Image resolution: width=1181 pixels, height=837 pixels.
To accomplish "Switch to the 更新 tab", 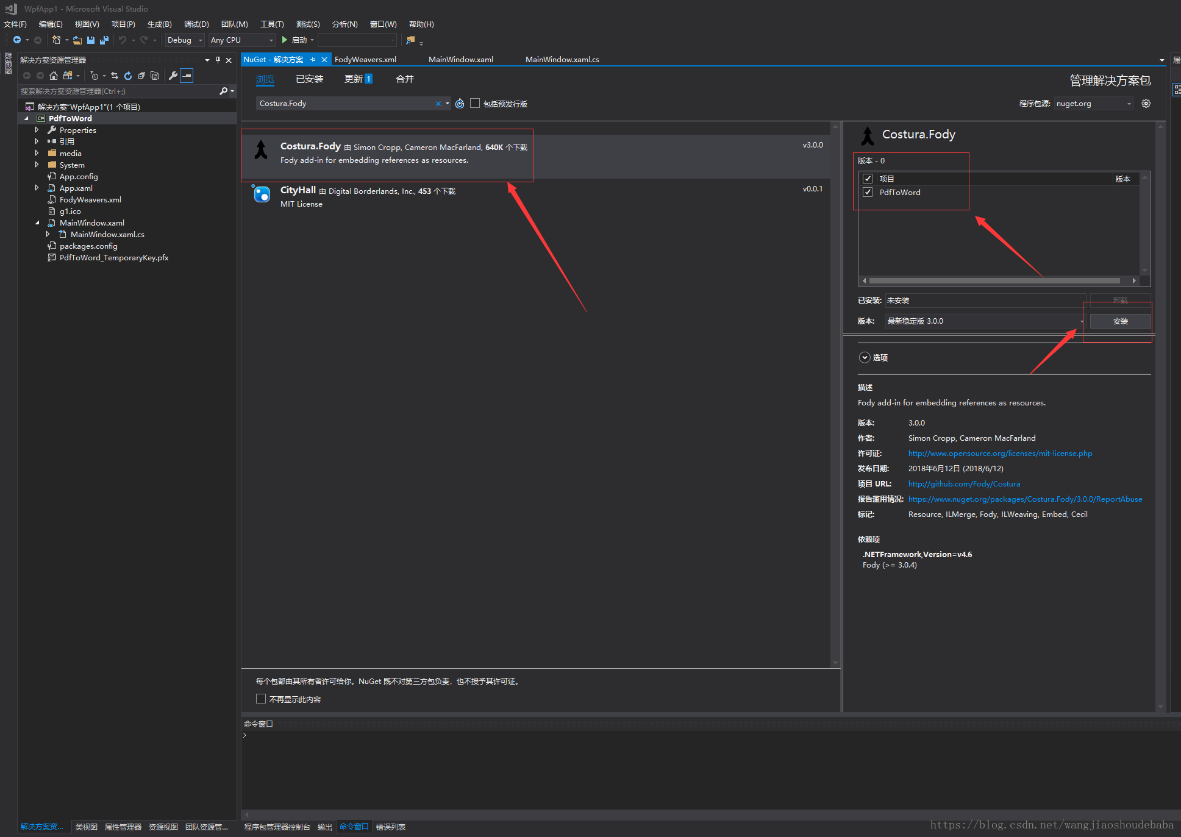I will point(358,79).
